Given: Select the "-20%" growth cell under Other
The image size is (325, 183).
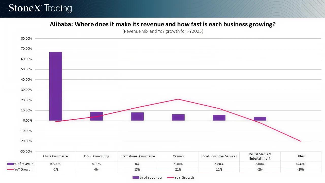Looking at the screenshot, I should [x=301, y=170].
